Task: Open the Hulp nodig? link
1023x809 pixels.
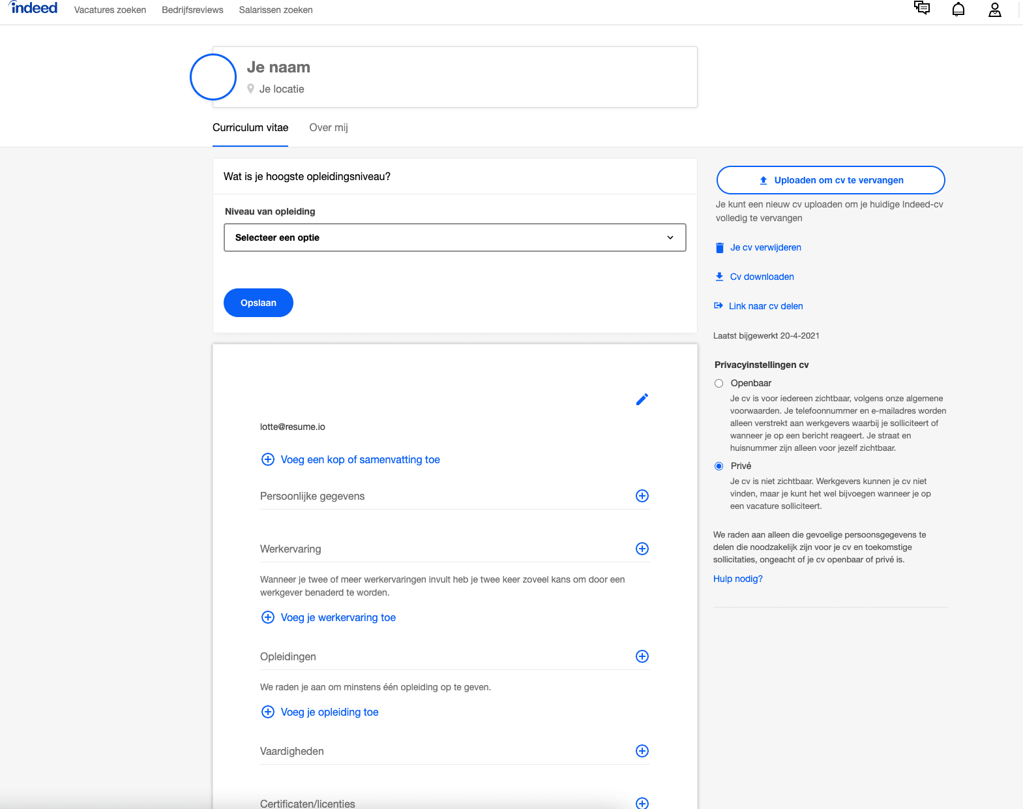Action: coord(738,579)
